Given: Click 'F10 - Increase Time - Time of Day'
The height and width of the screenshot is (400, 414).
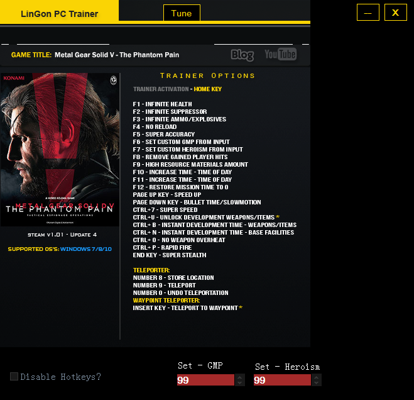Looking at the screenshot, I should (x=182, y=172).
